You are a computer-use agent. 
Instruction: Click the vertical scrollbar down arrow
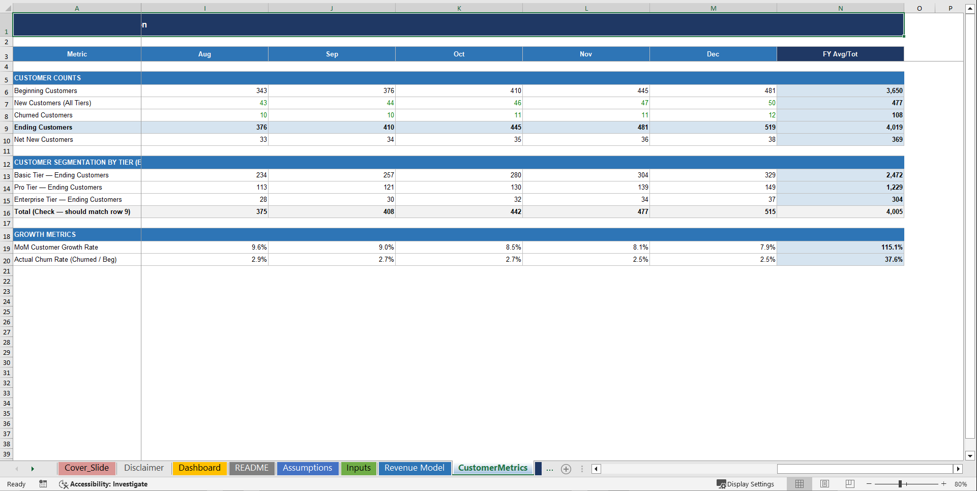(970, 456)
